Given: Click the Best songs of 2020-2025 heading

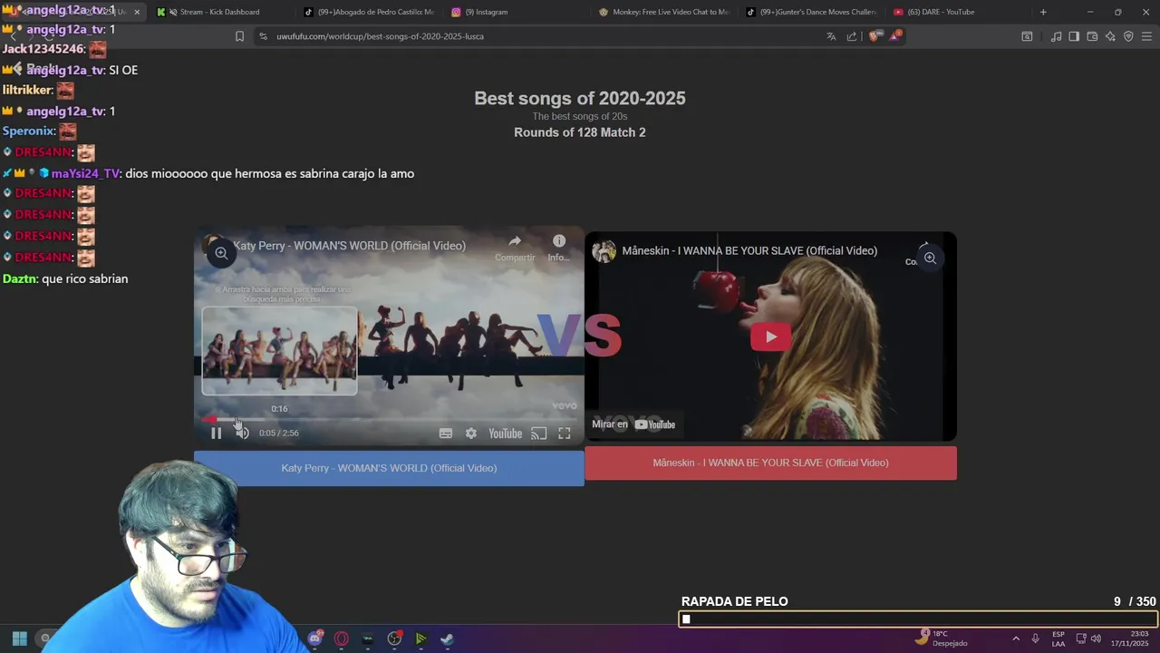Looking at the screenshot, I should point(580,98).
